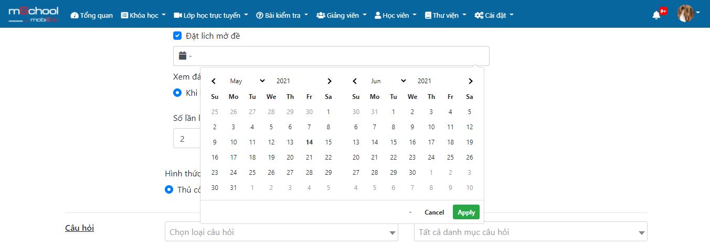Open Tất cả danh mục câu hỏi dropdown
The image size is (710, 247).
(x=531, y=232)
